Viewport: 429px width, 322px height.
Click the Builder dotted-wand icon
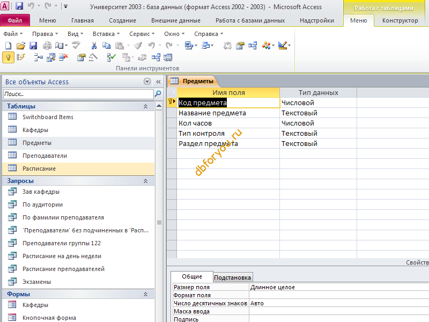coord(93,57)
